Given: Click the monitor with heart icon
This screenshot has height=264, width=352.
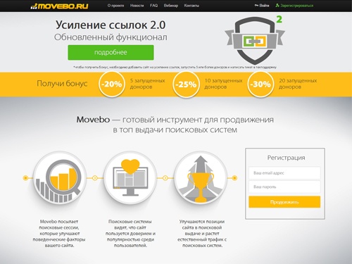Looking at the screenshot, I should pos(130,178).
